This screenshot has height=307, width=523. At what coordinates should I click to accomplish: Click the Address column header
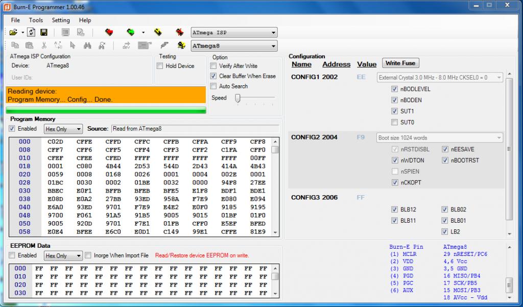pyautogui.click(x=336, y=64)
